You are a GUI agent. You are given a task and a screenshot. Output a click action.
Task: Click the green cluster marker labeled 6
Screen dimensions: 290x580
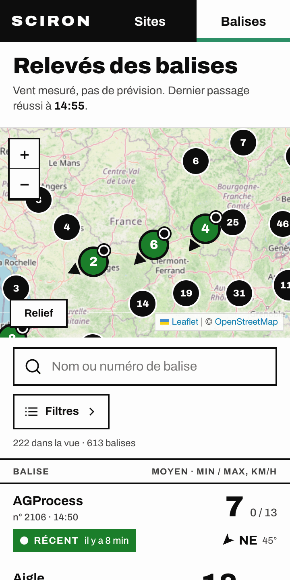coord(154,244)
